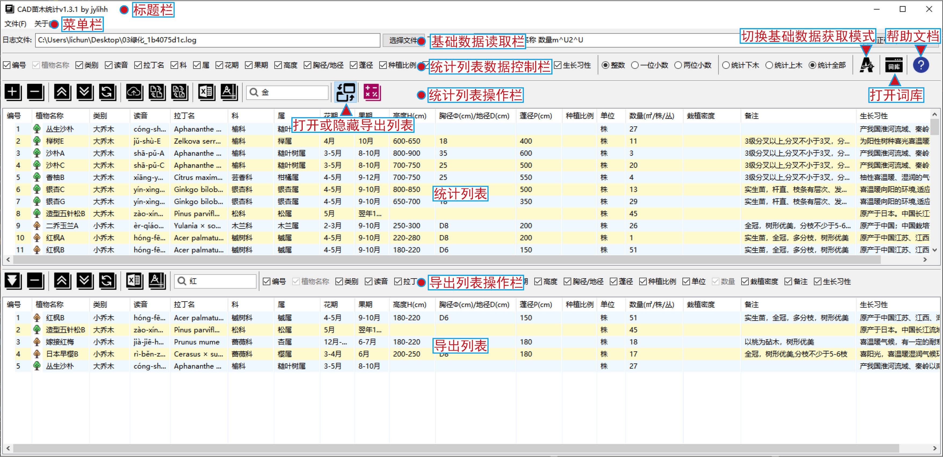Click the double-chevron move-down icon in the statistics toolbar
The height and width of the screenshot is (457, 943).
click(85, 92)
